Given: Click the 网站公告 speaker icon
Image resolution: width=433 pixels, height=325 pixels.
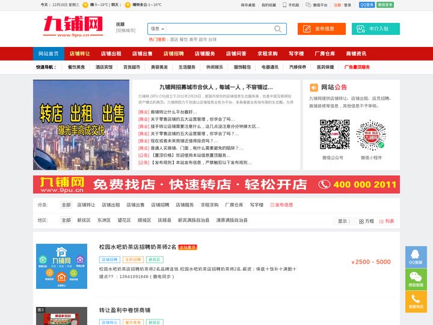Looking at the screenshot, I should (x=314, y=88).
